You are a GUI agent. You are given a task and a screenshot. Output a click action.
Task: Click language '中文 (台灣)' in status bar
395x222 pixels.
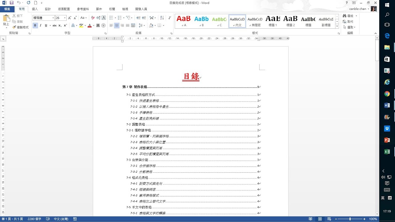click(61, 219)
